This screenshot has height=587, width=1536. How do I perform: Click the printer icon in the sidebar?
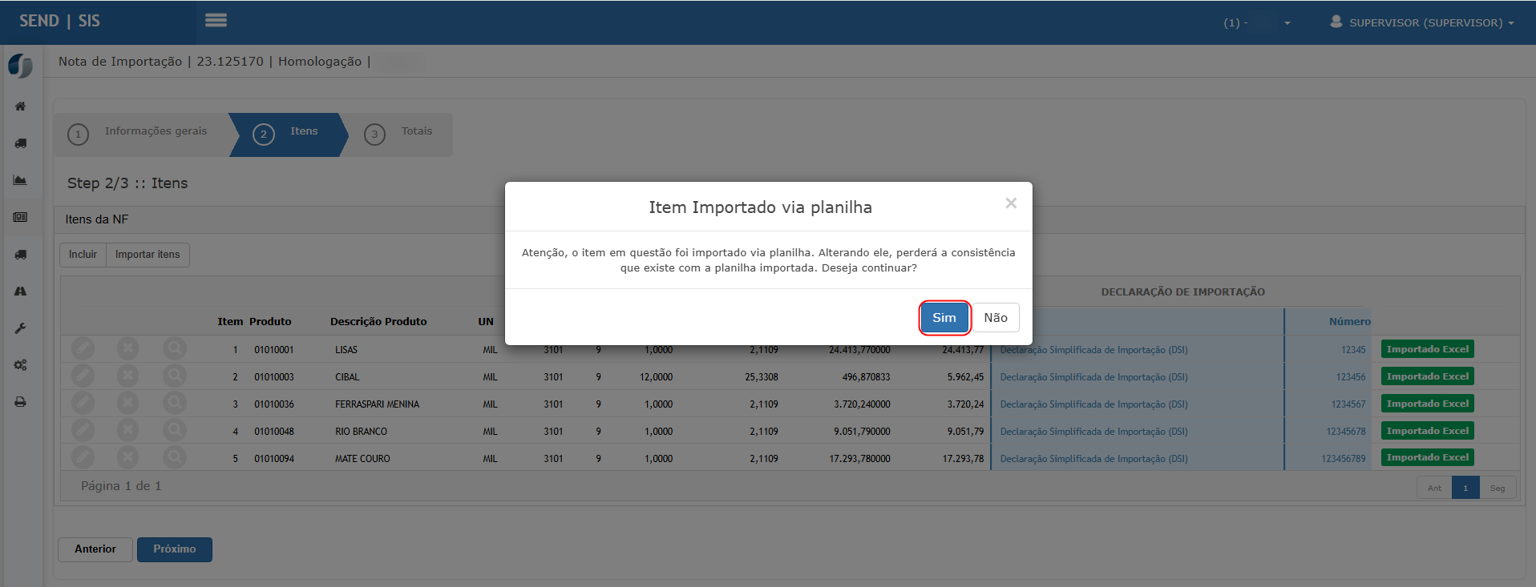click(x=20, y=402)
